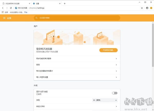The image size is (154, 111).
Task: Click the globe site icon in address bar
Action: (x=16, y=8)
